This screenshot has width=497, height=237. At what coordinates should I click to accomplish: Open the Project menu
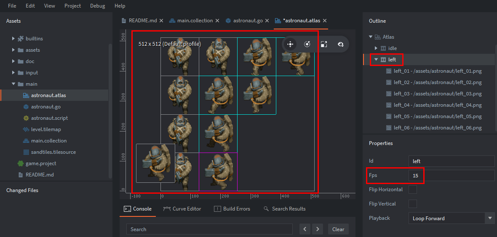coord(72,6)
